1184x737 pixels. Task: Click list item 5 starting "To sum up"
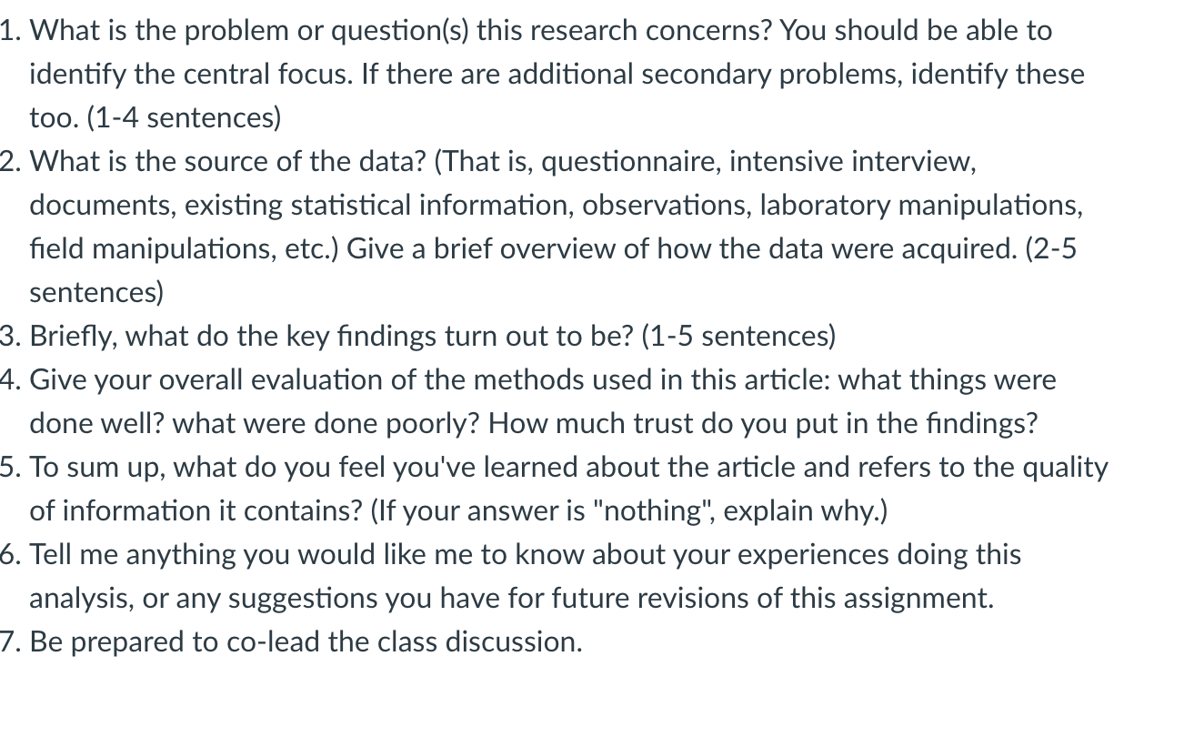click(x=555, y=489)
